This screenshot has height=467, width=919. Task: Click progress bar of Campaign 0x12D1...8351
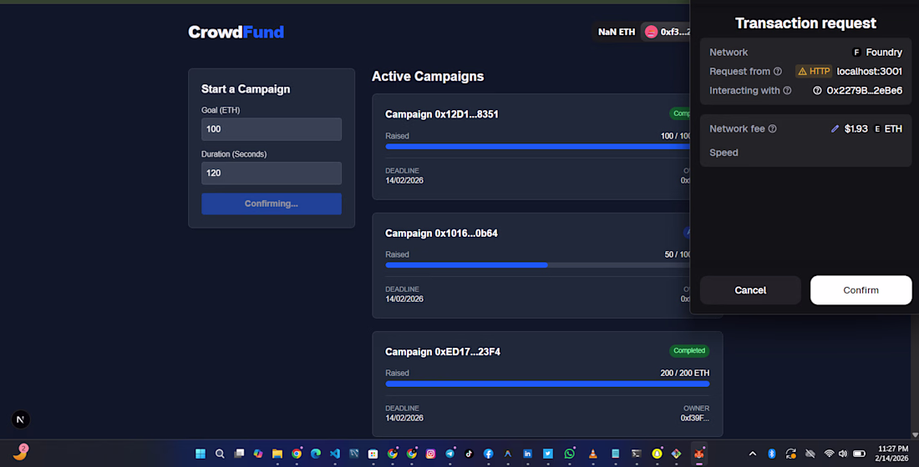point(537,147)
